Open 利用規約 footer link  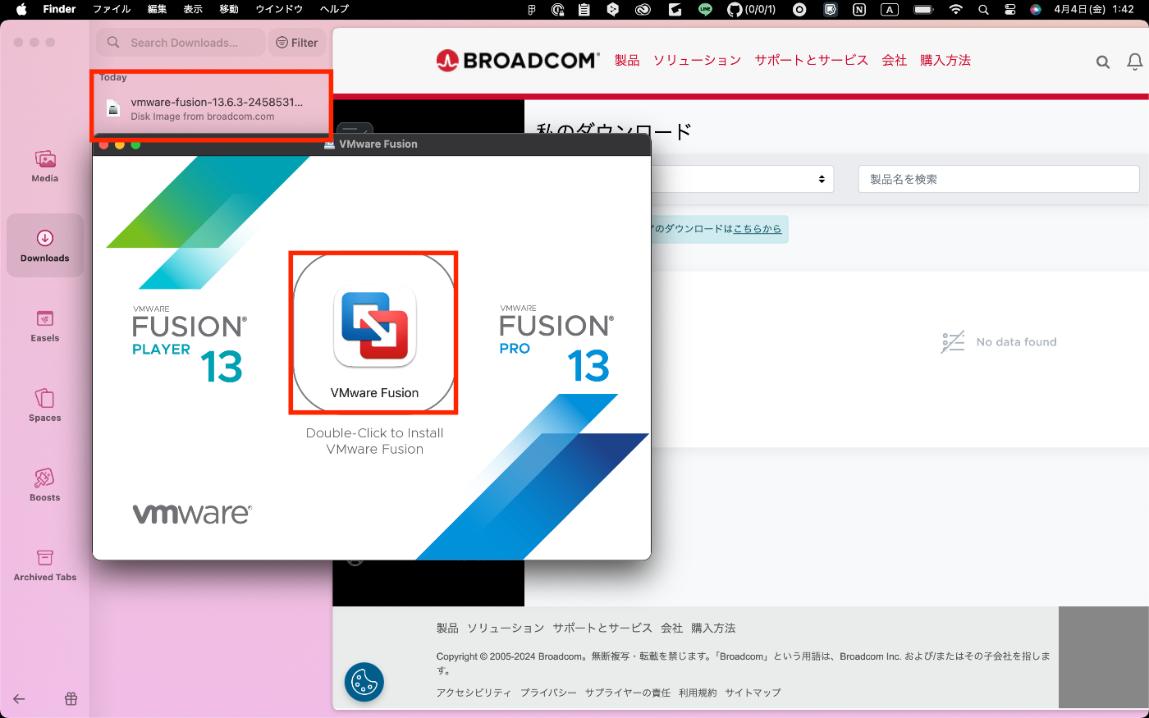[x=698, y=693]
